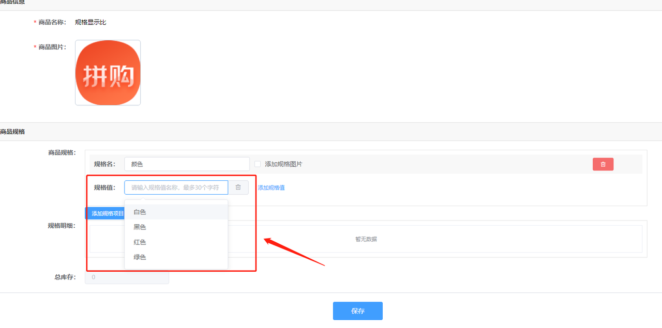
Task: Click the 添加规格值 link
Action: tap(271, 188)
